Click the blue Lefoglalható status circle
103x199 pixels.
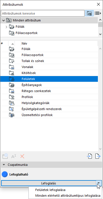[x=5, y=174]
